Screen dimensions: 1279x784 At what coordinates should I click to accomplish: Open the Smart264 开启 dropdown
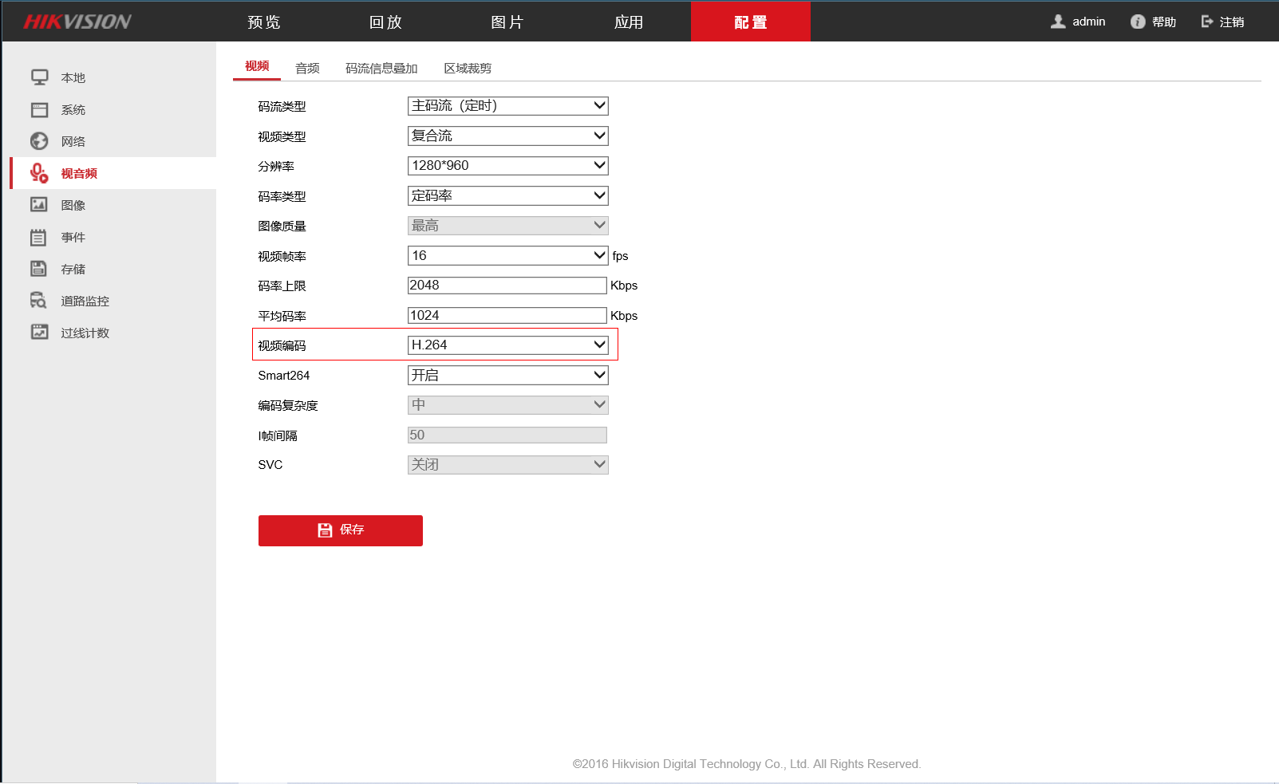508,376
